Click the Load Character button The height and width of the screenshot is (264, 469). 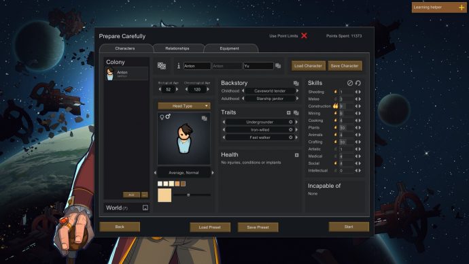click(x=308, y=66)
